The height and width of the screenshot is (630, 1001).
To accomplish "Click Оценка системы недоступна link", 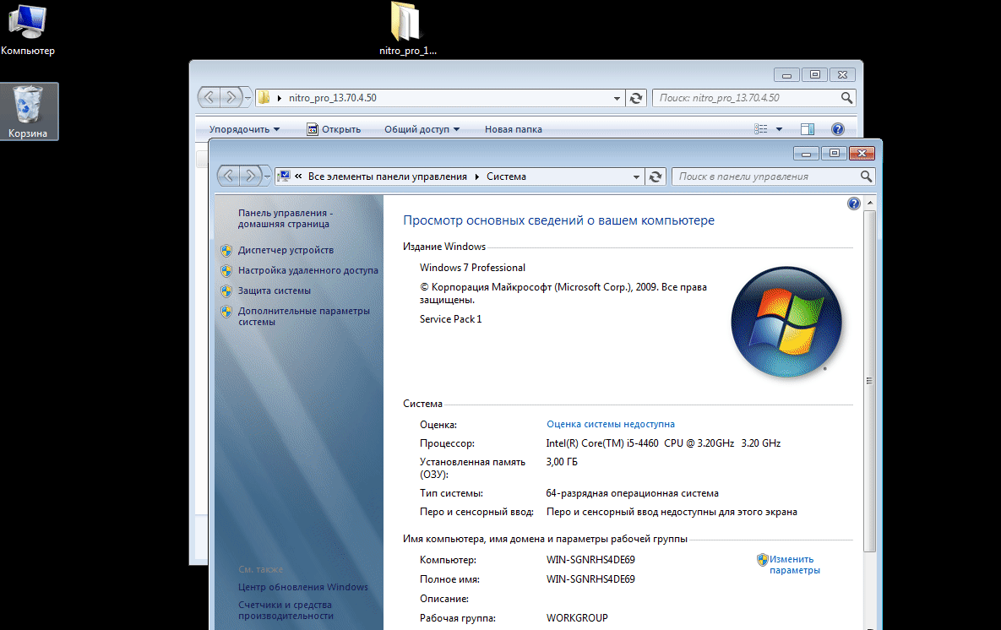I will point(610,424).
